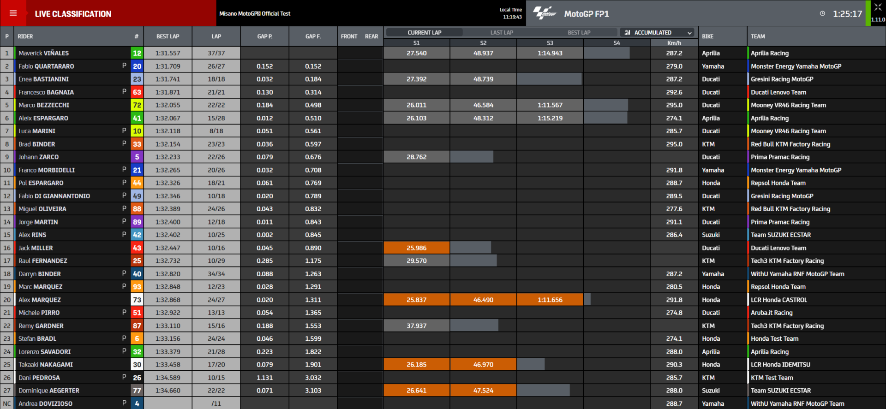Click the bar chart icon beside Accumulated

coord(627,33)
